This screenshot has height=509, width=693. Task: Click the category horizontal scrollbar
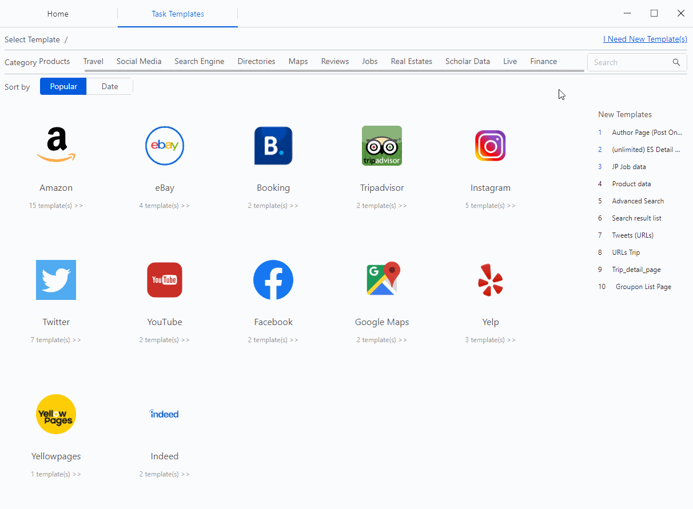point(334,71)
